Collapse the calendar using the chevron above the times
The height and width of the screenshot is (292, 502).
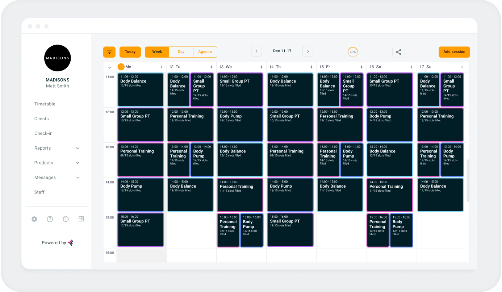click(x=109, y=67)
